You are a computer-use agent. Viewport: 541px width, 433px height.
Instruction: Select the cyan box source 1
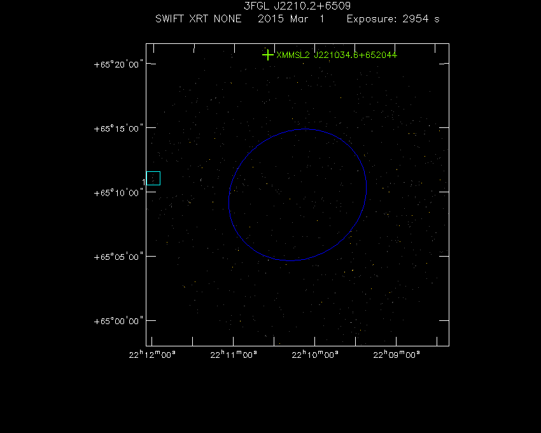tap(153, 178)
